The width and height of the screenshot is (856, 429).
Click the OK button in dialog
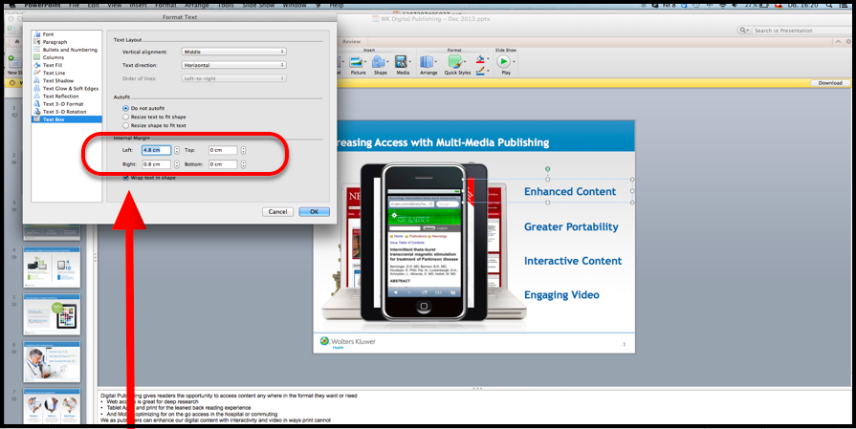coord(313,211)
